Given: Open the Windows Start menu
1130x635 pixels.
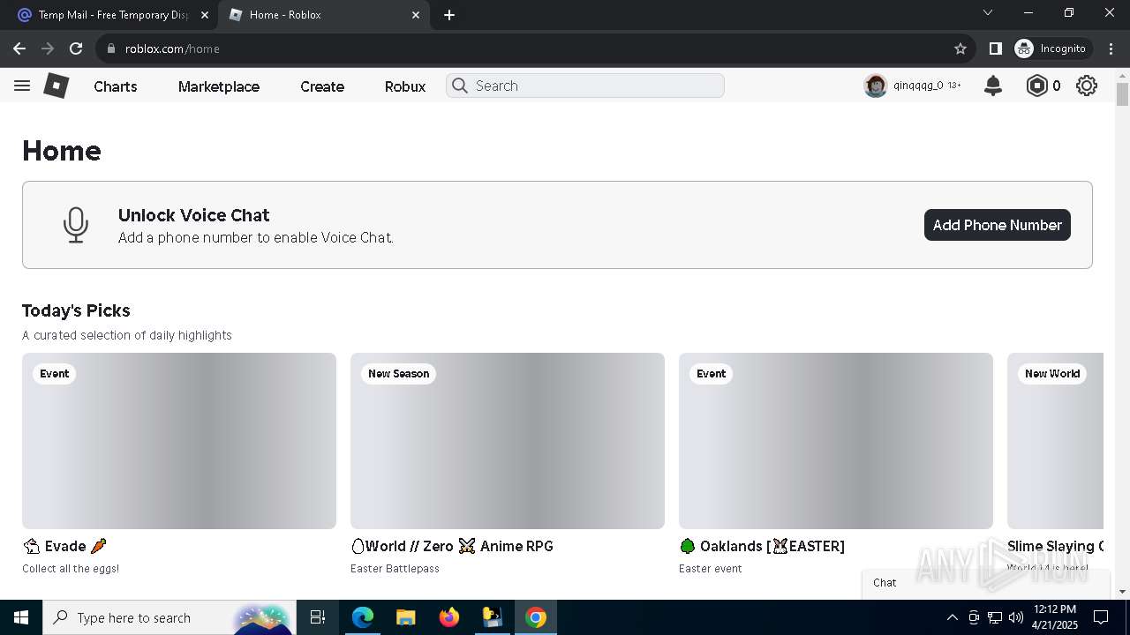Looking at the screenshot, I should pyautogui.click(x=21, y=617).
